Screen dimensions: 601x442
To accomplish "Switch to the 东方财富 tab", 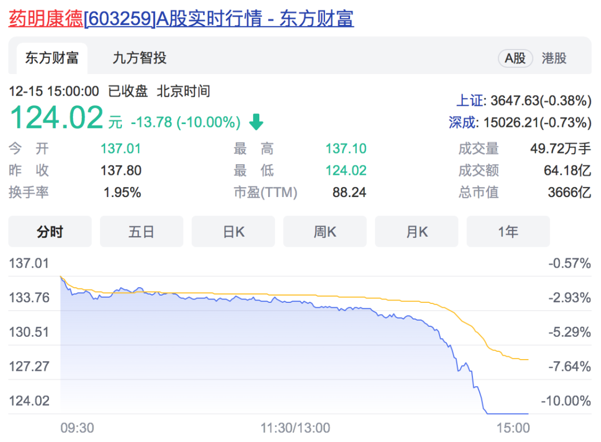I will pyautogui.click(x=52, y=58).
